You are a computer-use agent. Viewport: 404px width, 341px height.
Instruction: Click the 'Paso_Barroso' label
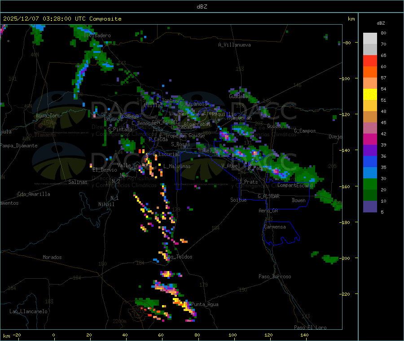[275, 276]
